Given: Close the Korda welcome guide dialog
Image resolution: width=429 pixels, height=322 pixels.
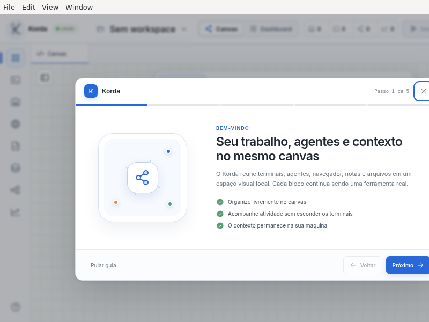Looking at the screenshot, I should (423, 91).
